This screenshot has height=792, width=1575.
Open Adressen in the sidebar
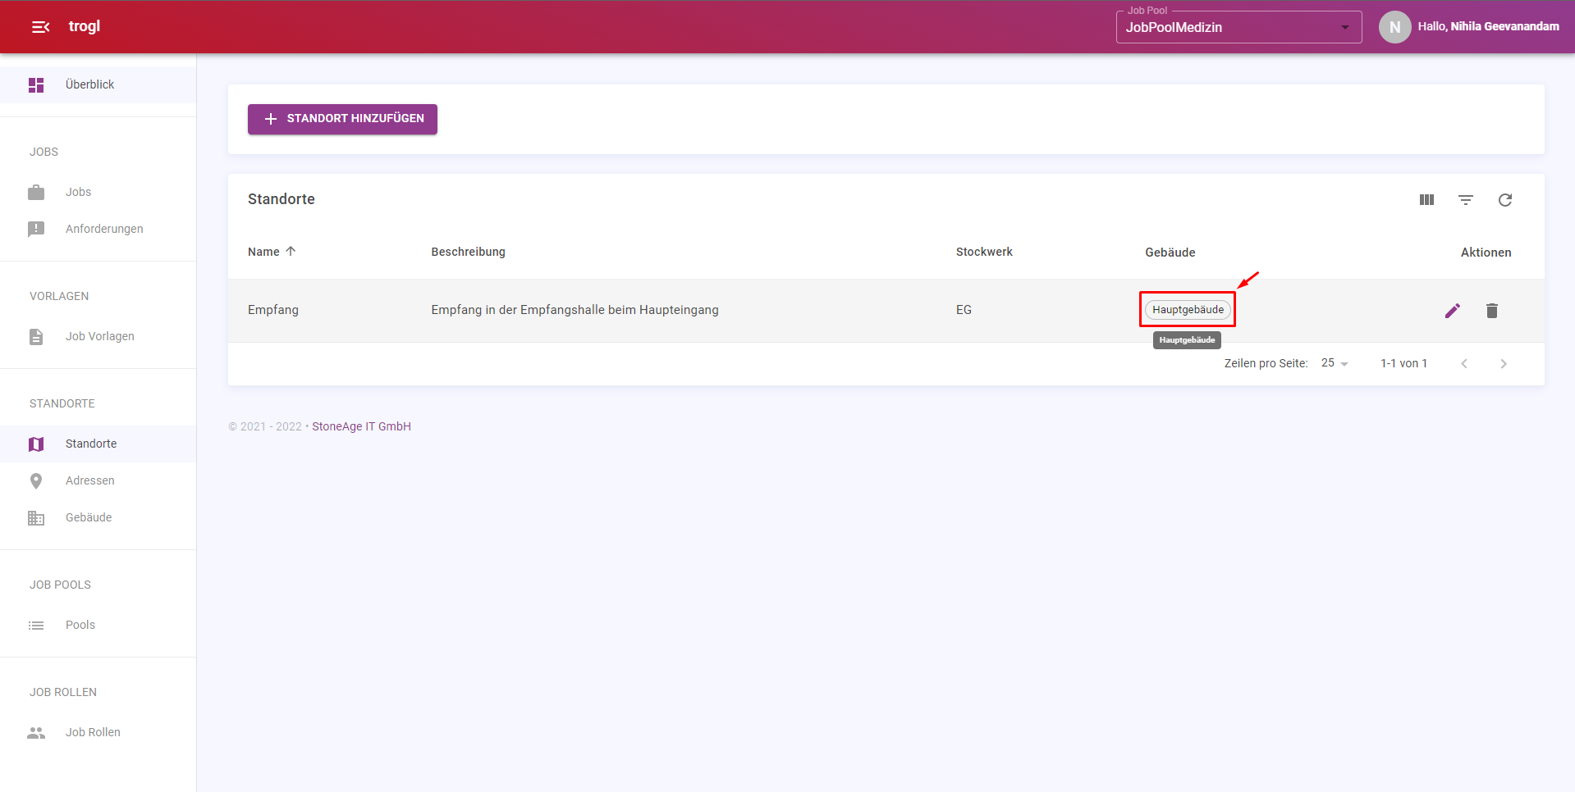pyautogui.click(x=98, y=481)
